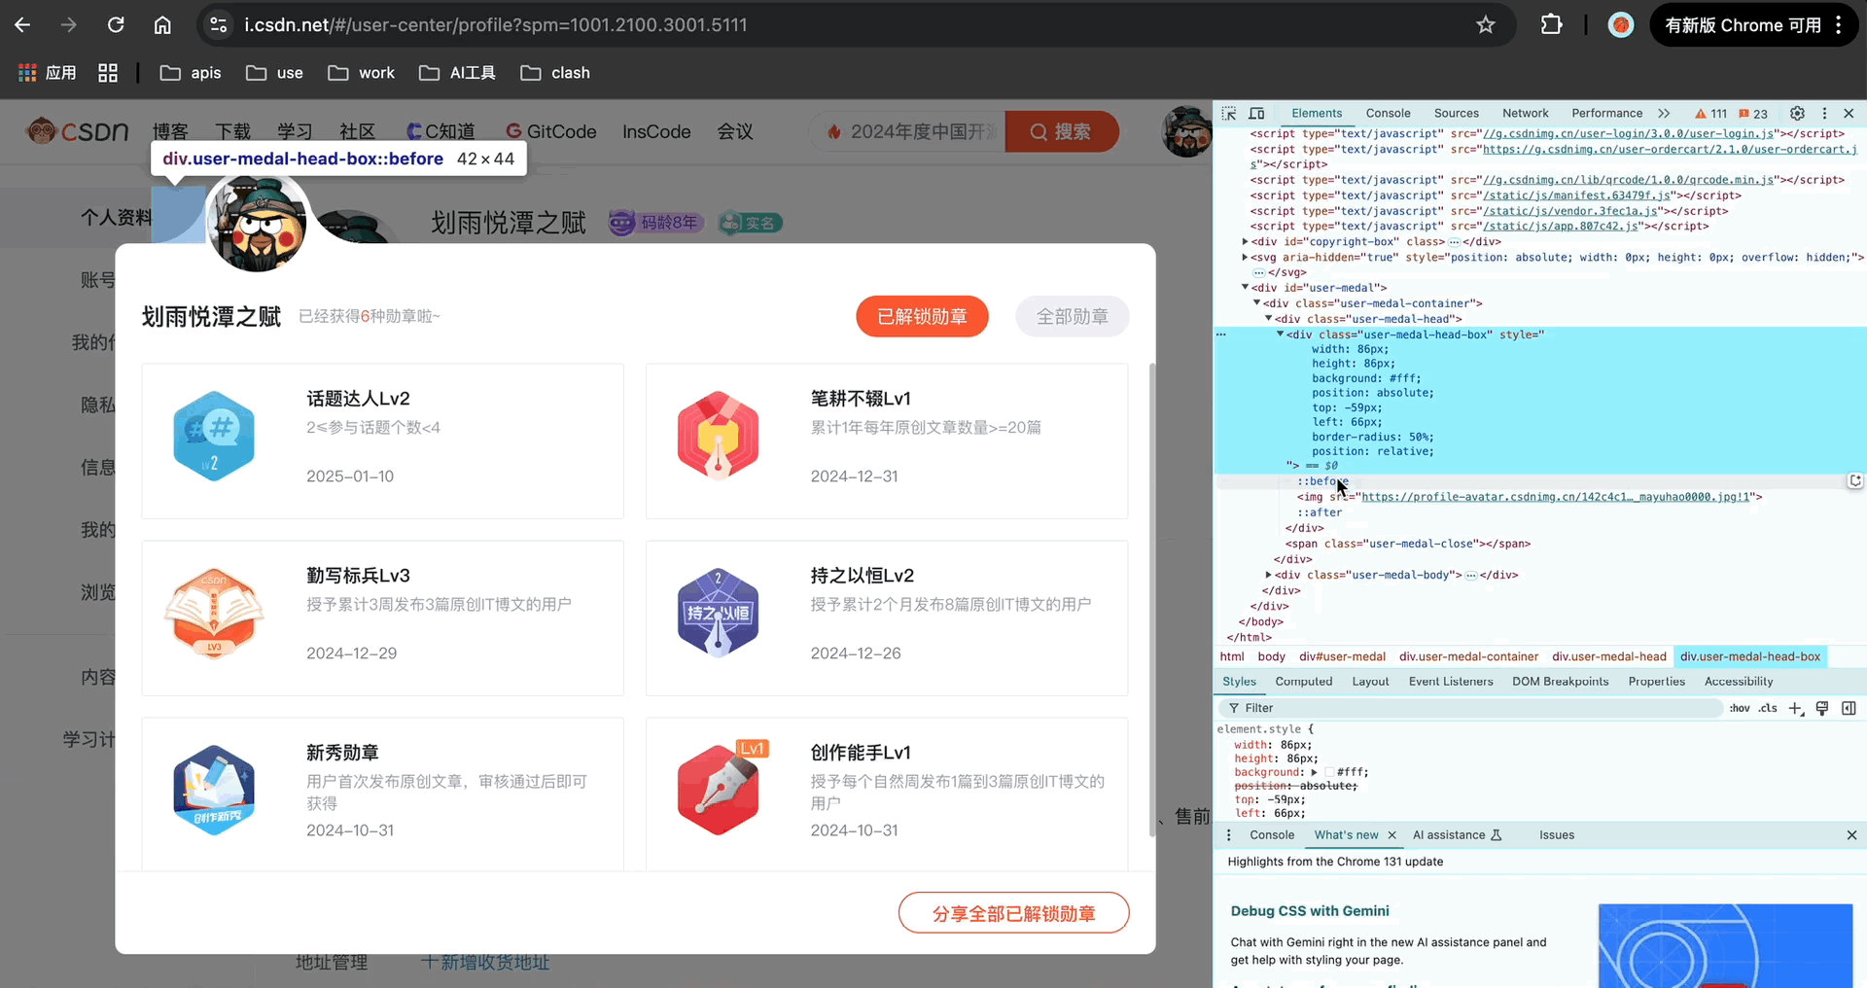This screenshot has width=1867, height=988.
Task: Bookmark this page with the star icon
Action: [x=1485, y=25]
